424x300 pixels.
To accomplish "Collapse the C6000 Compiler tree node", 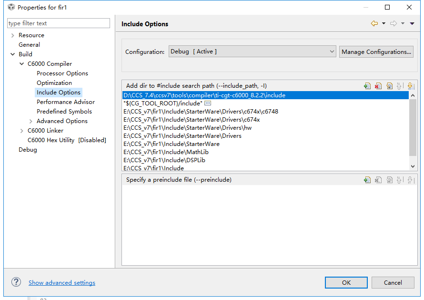I will pyautogui.click(x=22, y=64).
